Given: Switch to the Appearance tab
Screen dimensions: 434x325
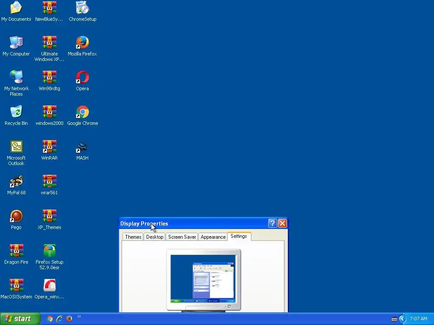Looking at the screenshot, I should pyautogui.click(x=213, y=237).
